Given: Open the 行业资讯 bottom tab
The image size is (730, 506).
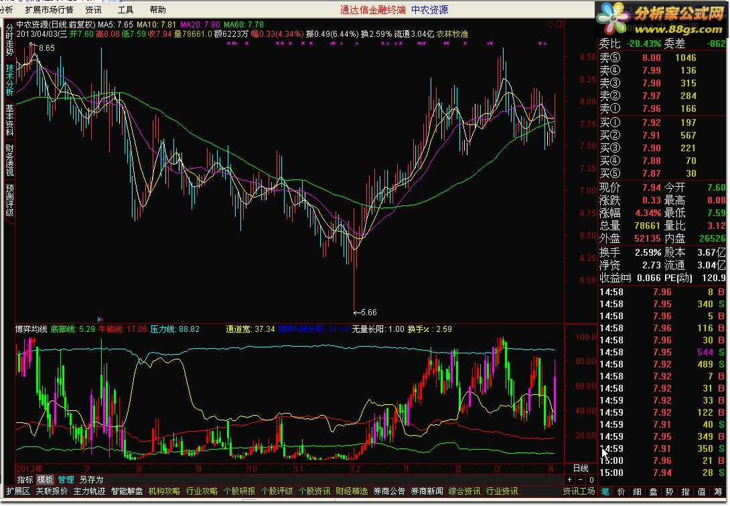Looking at the screenshot, I should click(x=502, y=491).
